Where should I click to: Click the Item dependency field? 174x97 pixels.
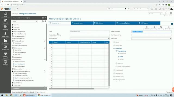pyautogui.click(x=151, y=35)
